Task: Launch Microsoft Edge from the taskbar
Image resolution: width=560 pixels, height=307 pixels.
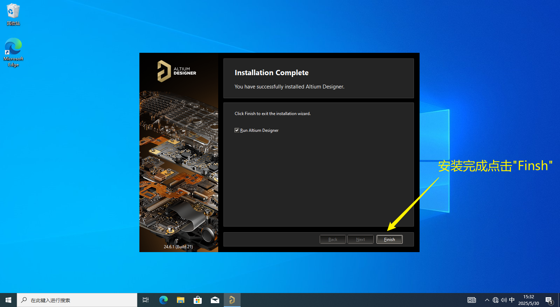Action: click(x=163, y=300)
